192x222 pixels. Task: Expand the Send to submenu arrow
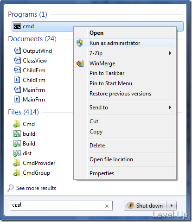coord(170,108)
